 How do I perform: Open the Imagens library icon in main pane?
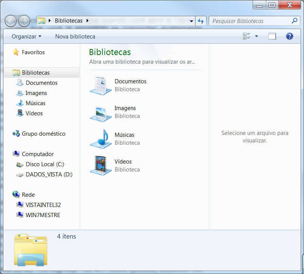click(101, 112)
